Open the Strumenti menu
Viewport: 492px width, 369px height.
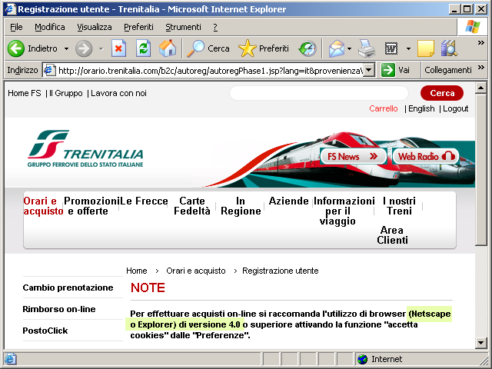point(183,27)
